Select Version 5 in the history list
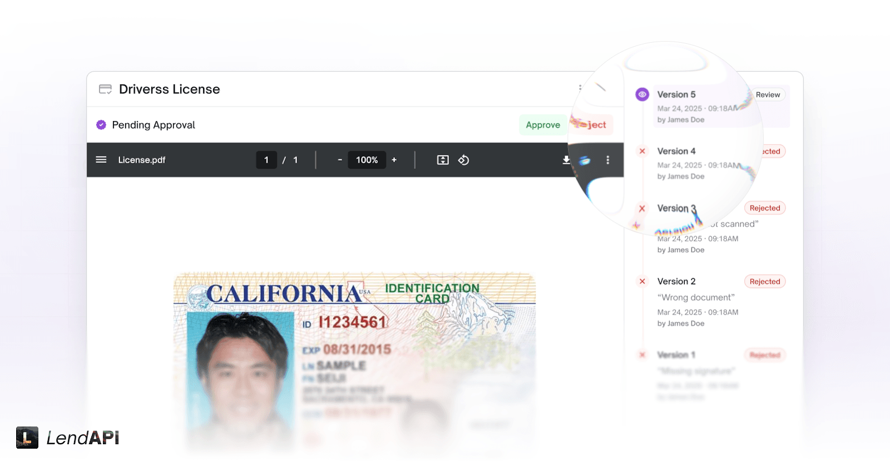 tap(721, 107)
